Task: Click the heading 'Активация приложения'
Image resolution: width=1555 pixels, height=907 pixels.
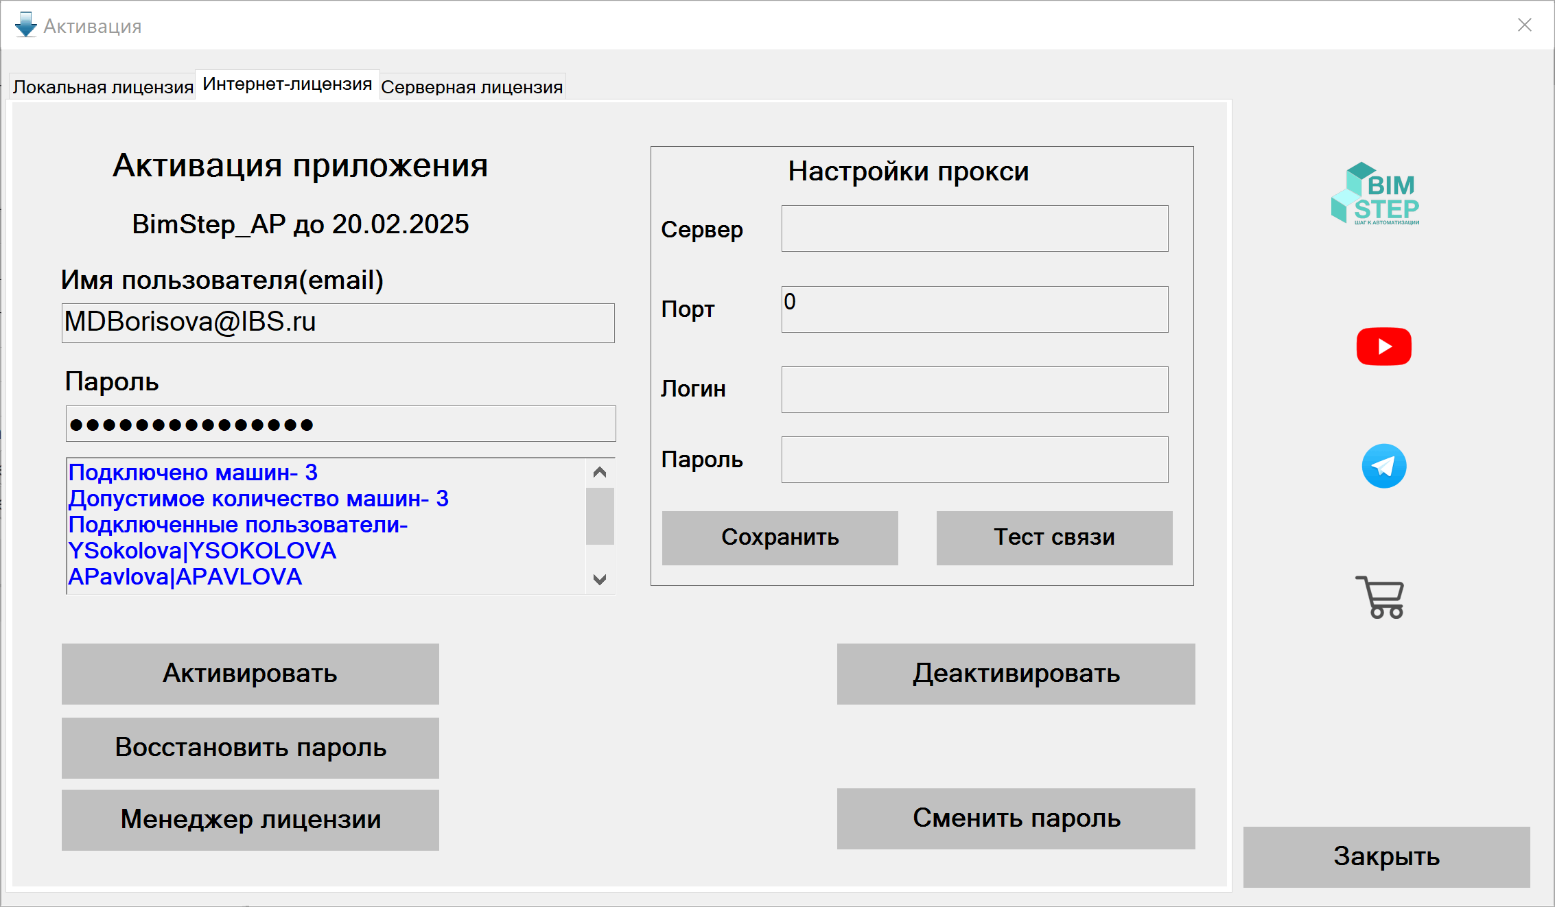Action: pos(301,166)
